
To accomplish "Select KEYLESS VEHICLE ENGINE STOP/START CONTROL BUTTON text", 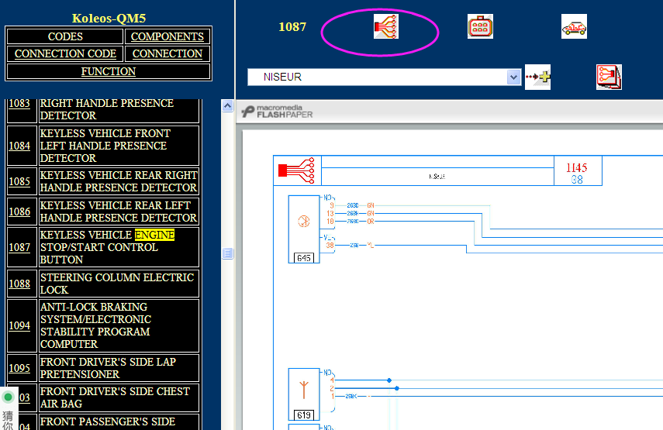I will point(107,247).
